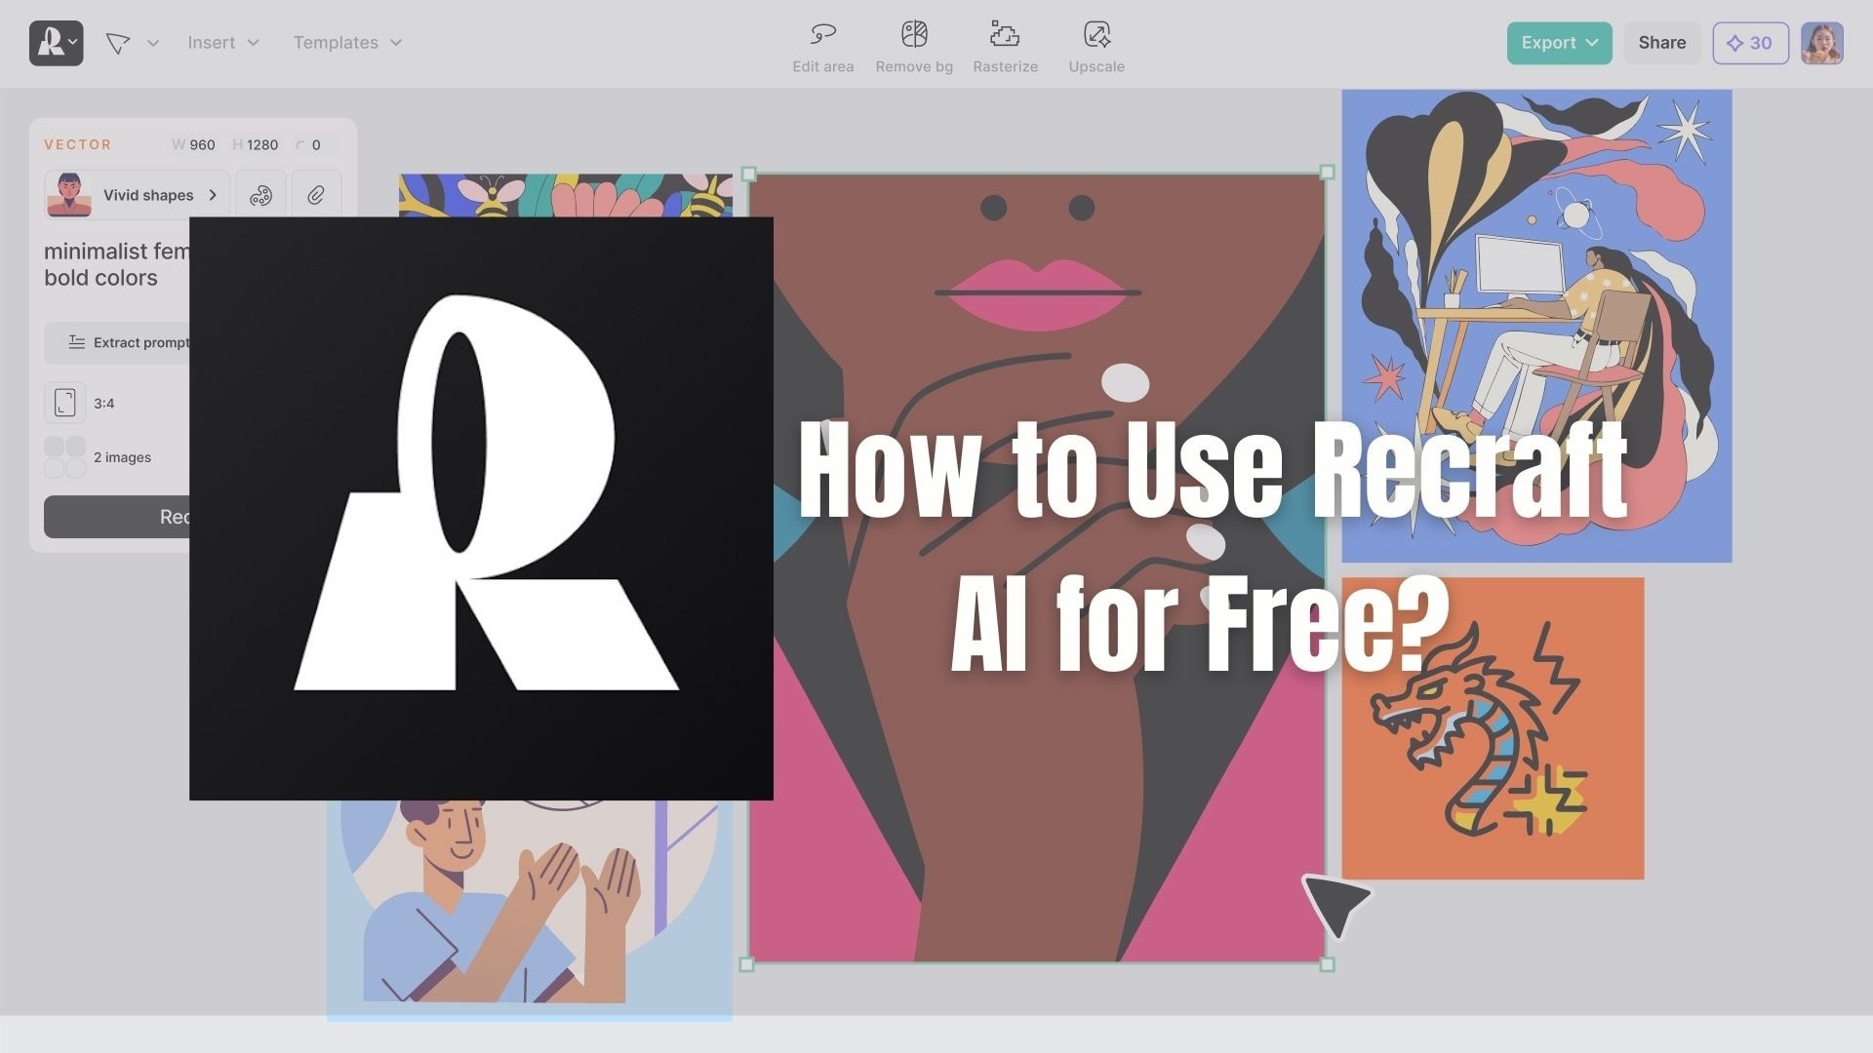This screenshot has width=1873, height=1053.
Task: Click the attachment paperclip icon
Action: [315, 195]
